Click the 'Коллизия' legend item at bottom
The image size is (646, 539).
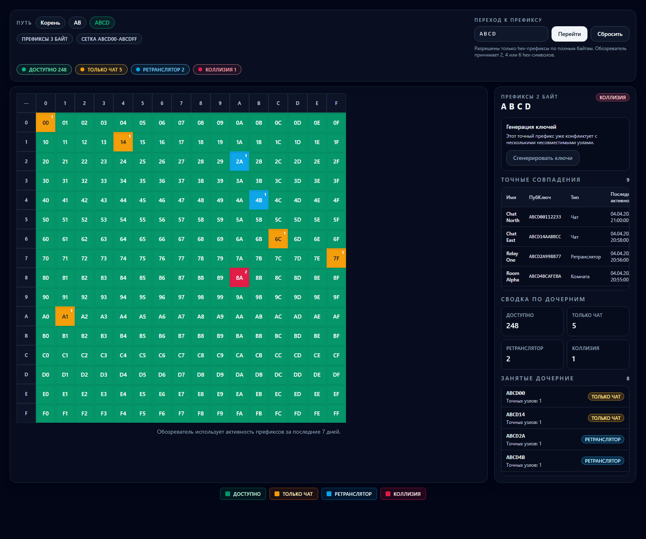[403, 494]
